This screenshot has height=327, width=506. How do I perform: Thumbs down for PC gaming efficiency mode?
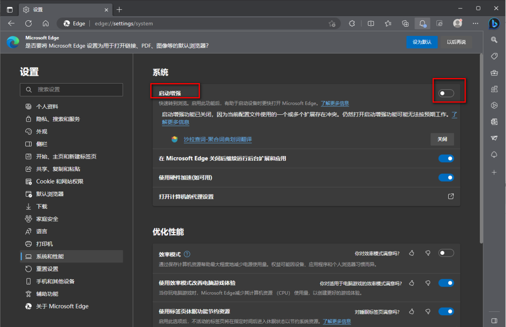[428, 283]
